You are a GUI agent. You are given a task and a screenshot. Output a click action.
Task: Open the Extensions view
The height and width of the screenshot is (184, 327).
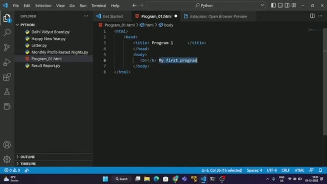(7, 77)
